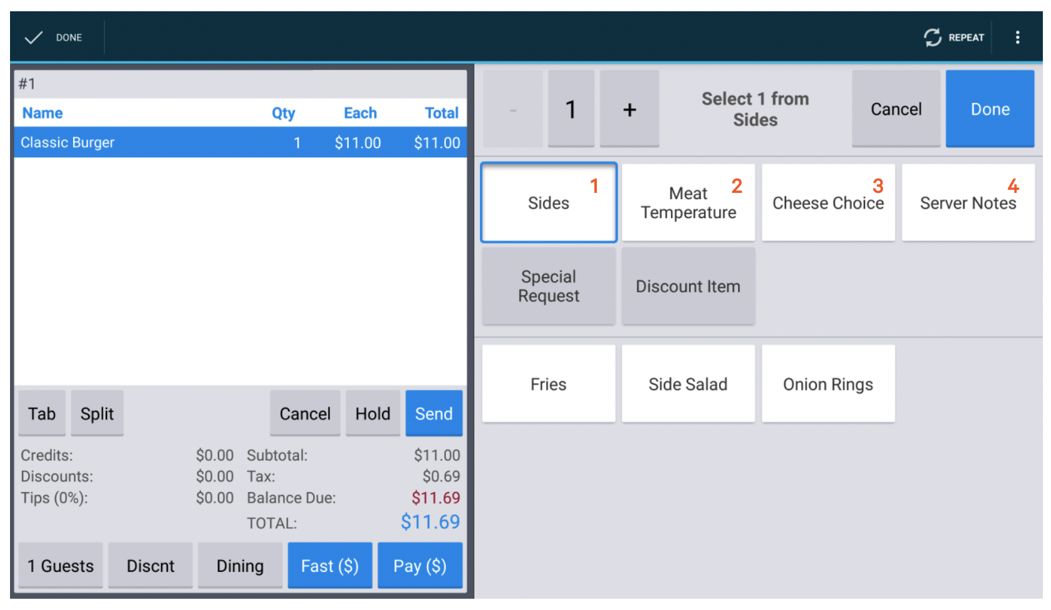Open Server Notes options
This screenshot has height=610, width=1051.
pyautogui.click(x=968, y=202)
